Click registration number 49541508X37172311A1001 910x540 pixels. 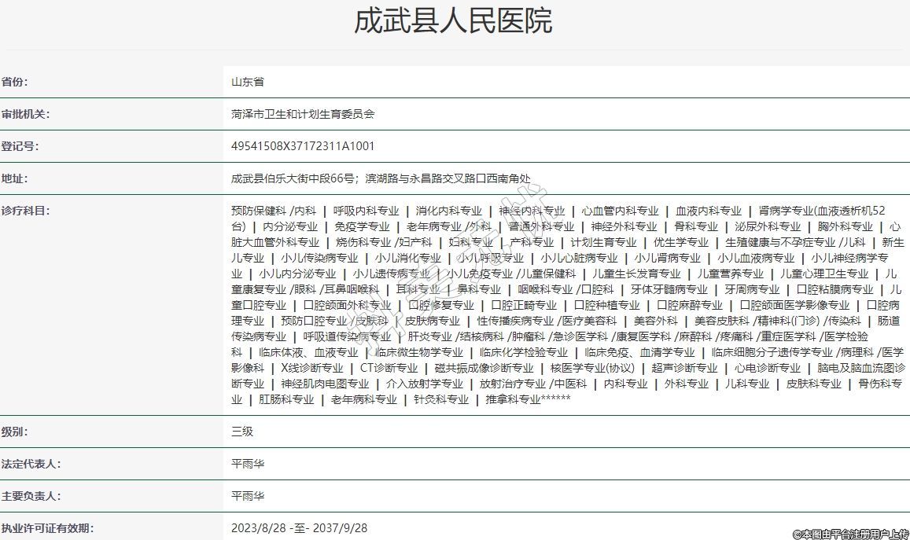[x=302, y=146]
